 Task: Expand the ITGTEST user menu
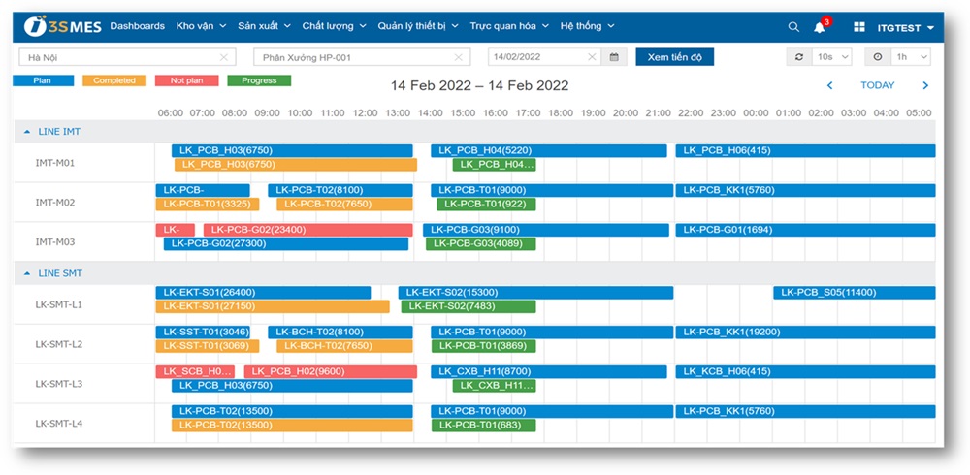(906, 27)
